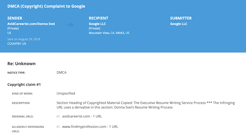Click the Unspecified kind of work value
The width and height of the screenshot is (246, 135).
(x=66, y=93)
